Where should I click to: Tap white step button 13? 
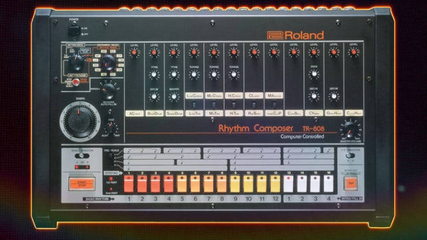coord(288,184)
